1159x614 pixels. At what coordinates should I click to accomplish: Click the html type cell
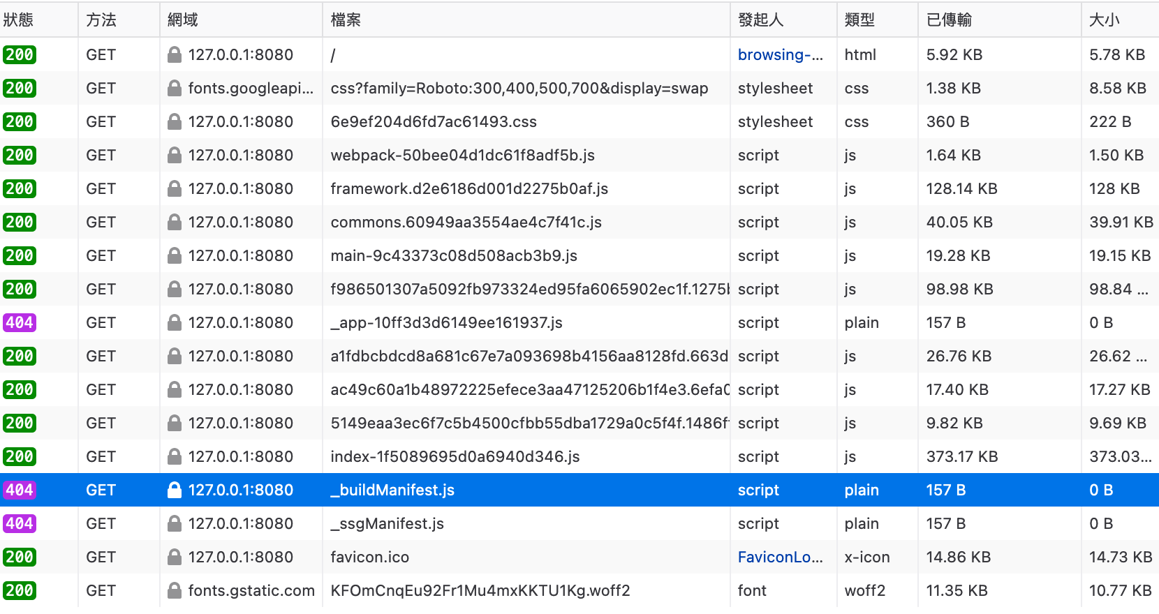point(860,54)
